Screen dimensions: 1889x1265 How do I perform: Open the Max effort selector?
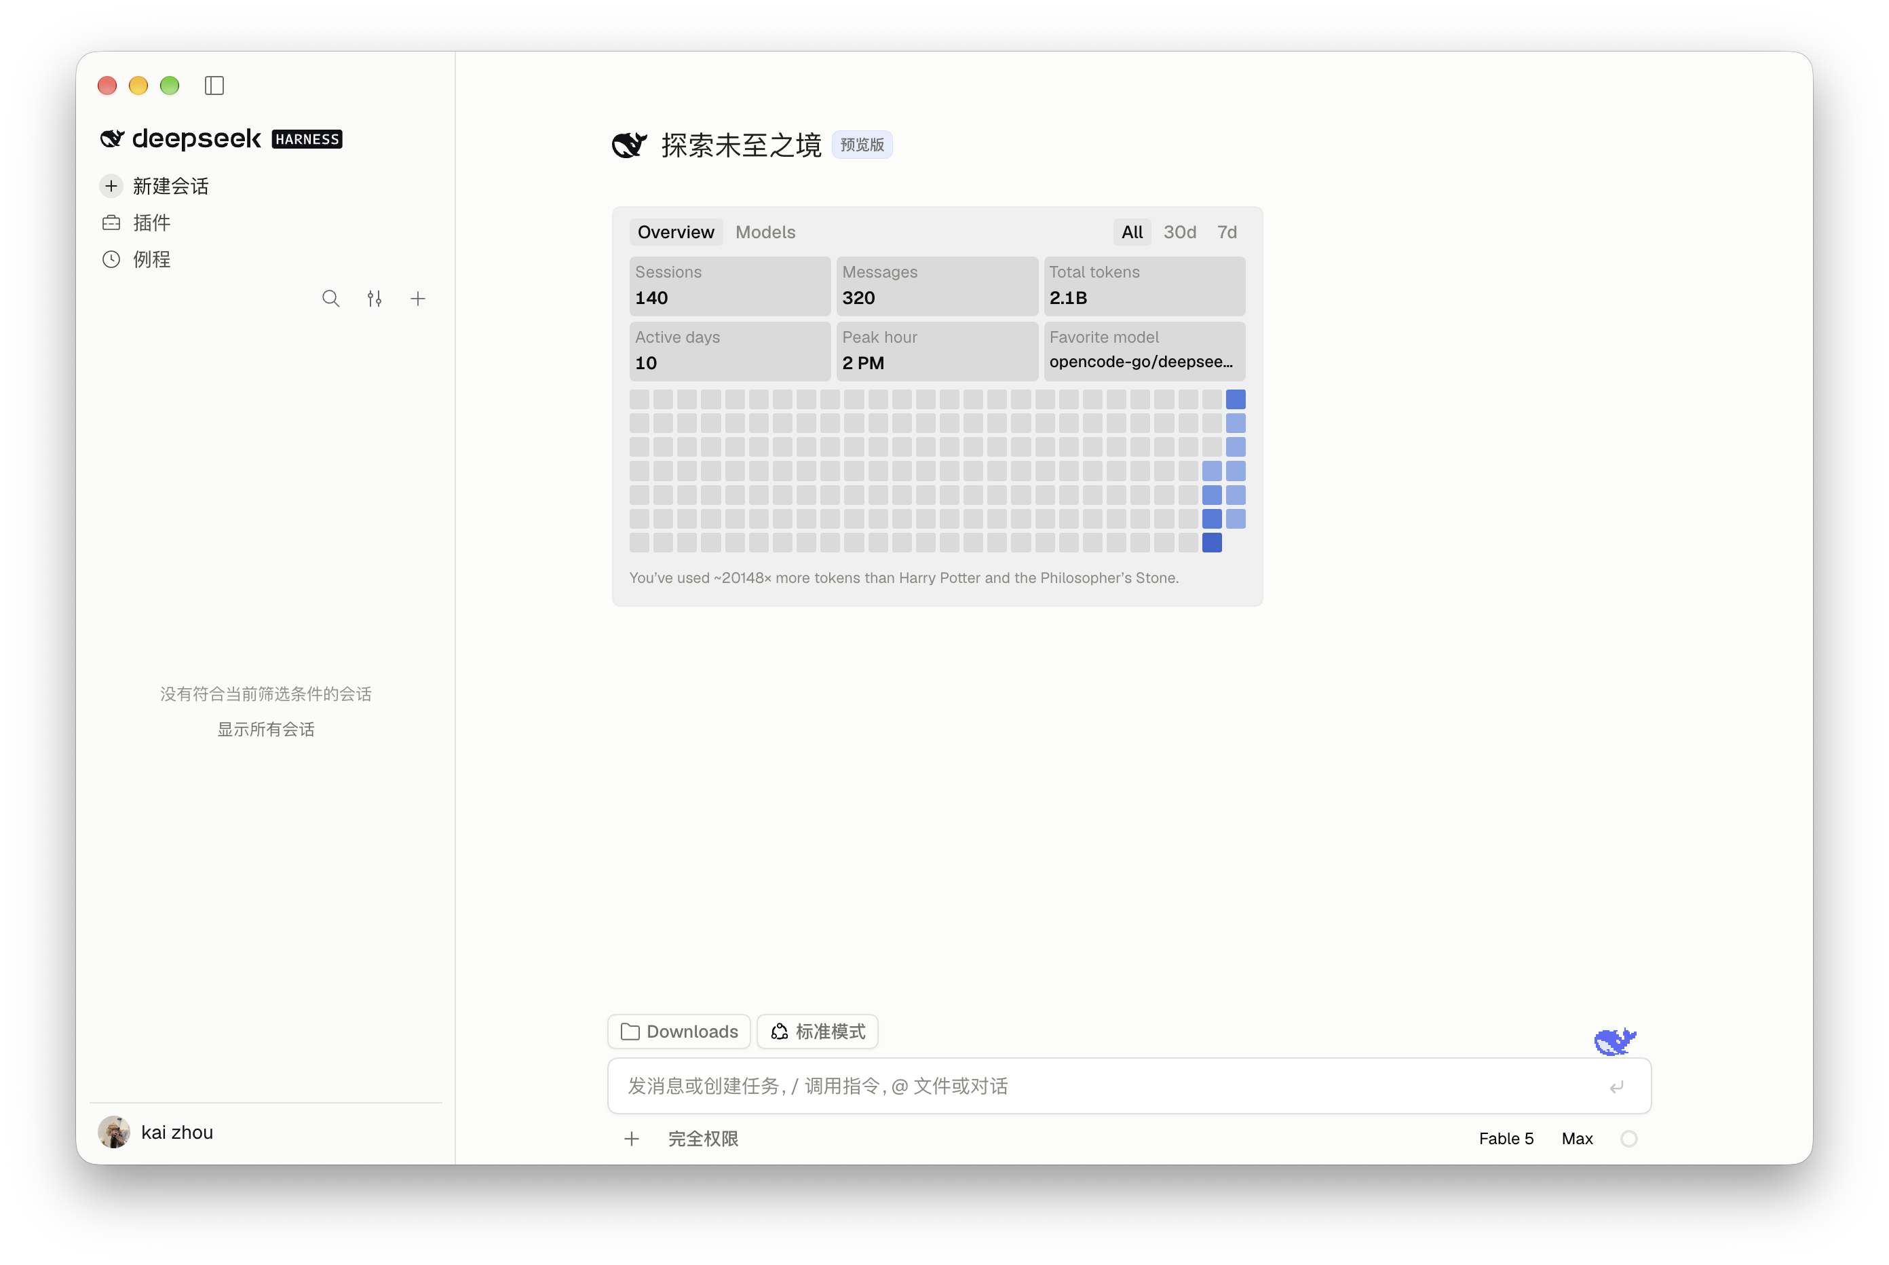click(x=1577, y=1138)
